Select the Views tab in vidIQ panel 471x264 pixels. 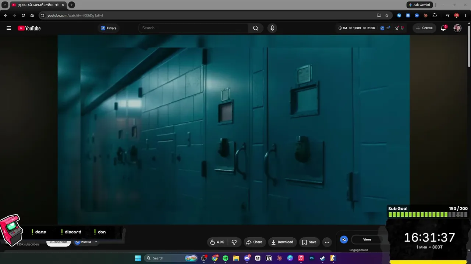click(x=367, y=239)
